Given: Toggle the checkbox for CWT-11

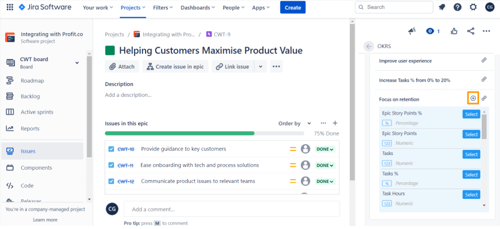Looking at the screenshot, I should [x=111, y=165].
